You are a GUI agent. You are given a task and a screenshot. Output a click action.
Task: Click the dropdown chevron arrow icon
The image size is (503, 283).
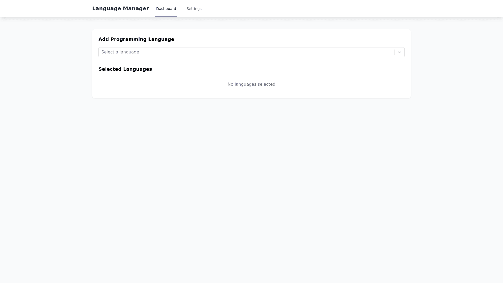(399, 52)
